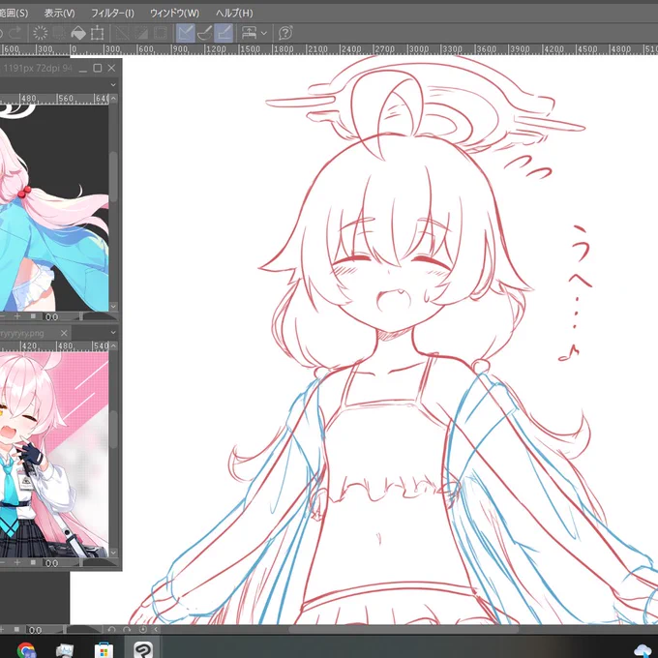Image resolution: width=658 pixels, height=658 pixels.
Task: Click the Redo arrow in the command bar
Action: [x=15, y=33]
